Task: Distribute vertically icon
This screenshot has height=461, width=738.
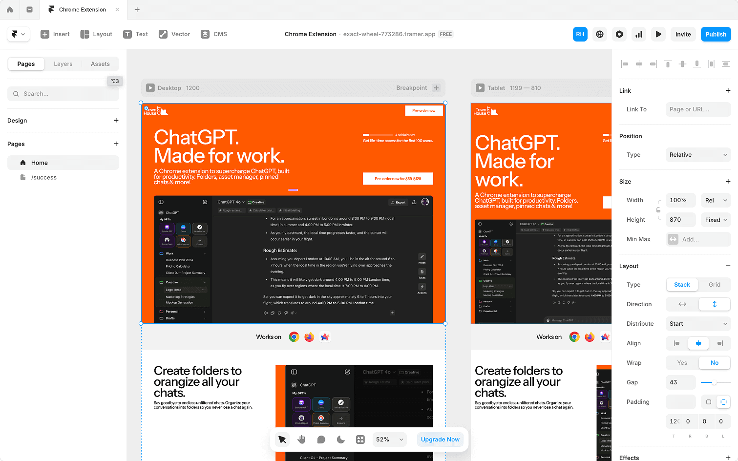Action: (x=726, y=64)
